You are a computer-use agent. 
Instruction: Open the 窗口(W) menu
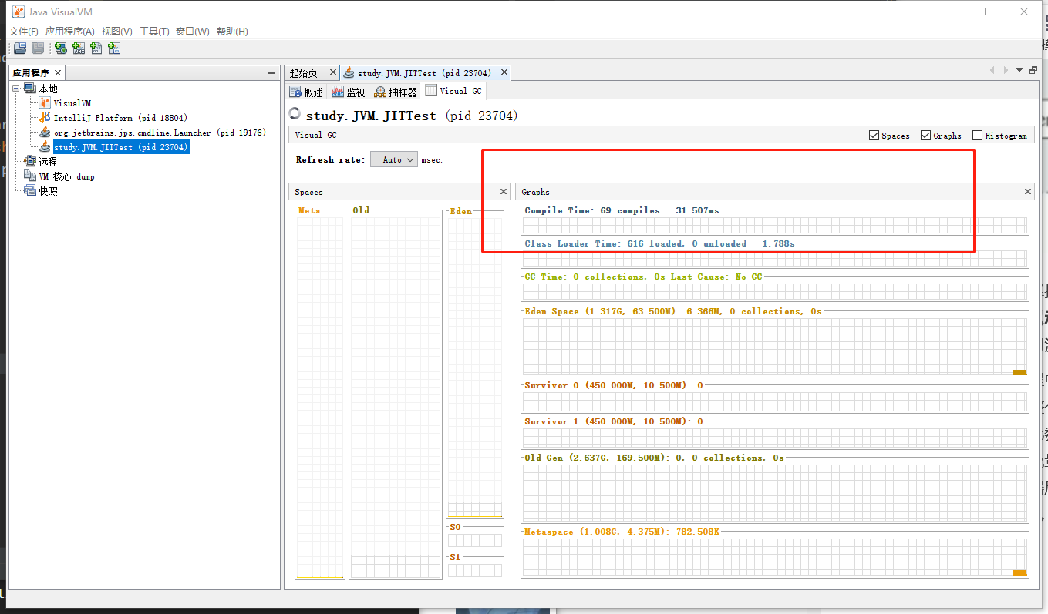pos(193,32)
